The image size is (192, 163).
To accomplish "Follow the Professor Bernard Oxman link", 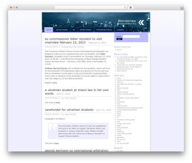I will point(56,68).
